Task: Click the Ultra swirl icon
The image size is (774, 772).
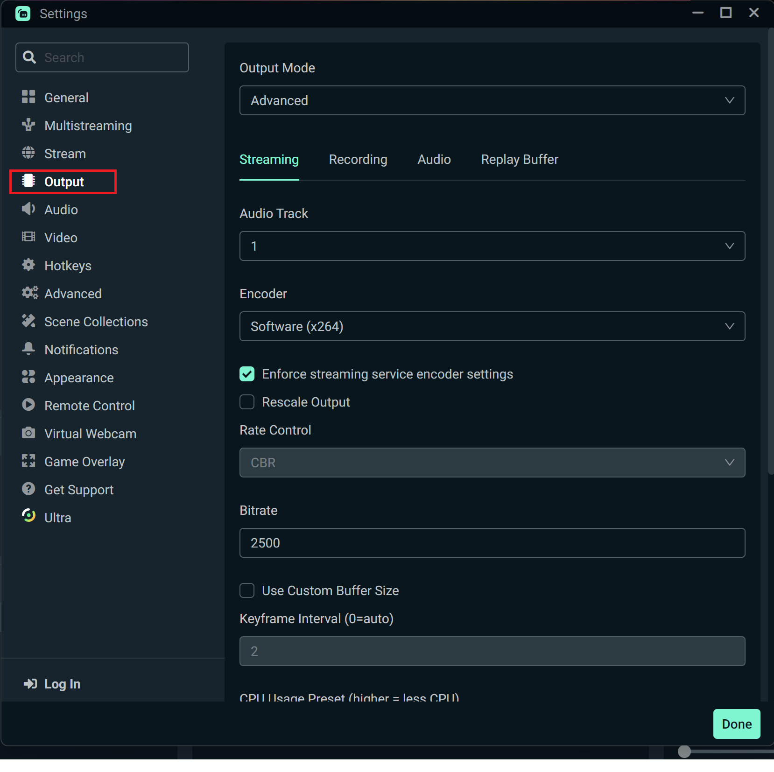Action: [28, 516]
